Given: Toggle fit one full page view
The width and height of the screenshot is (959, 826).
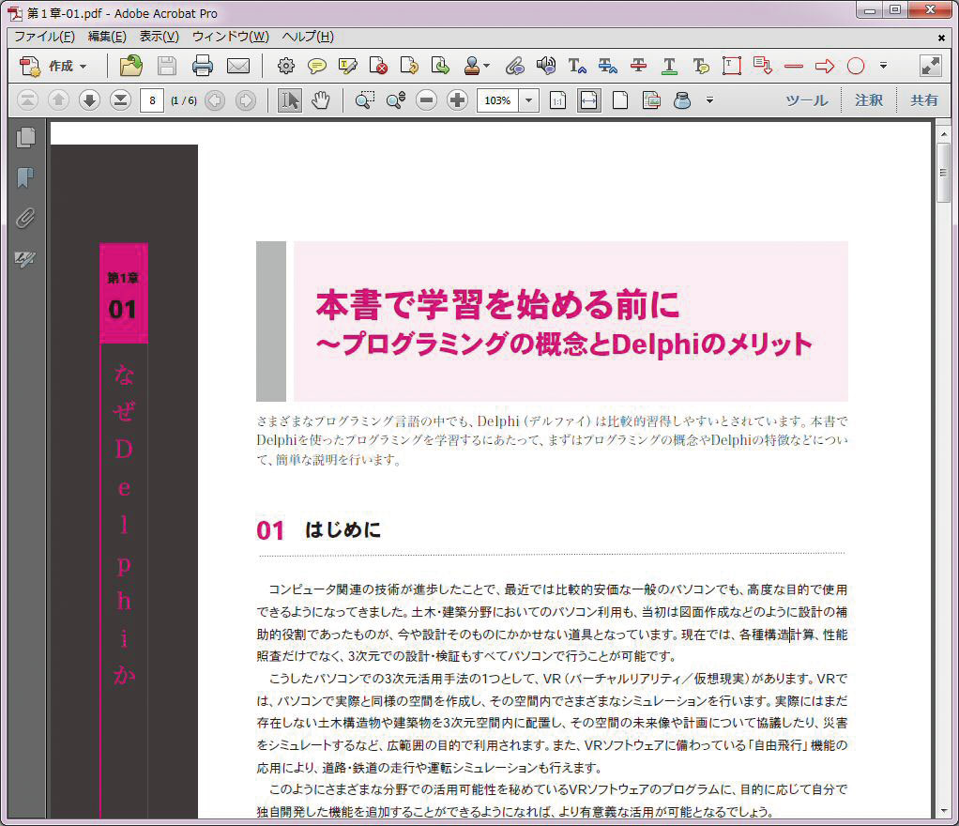Looking at the screenshot, I should (x=620, y=100).
